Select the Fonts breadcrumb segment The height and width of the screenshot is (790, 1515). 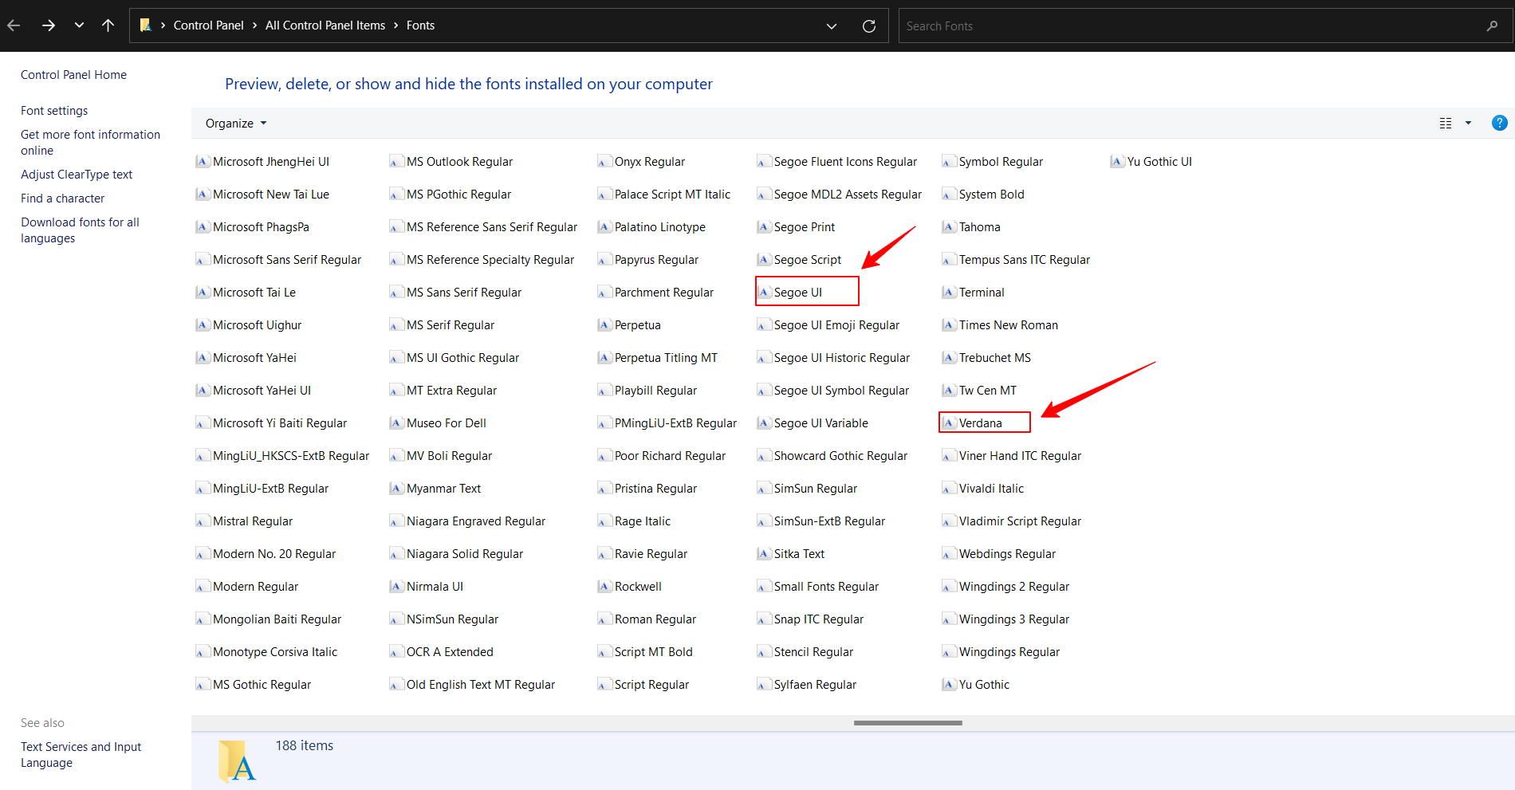point(420,26)
